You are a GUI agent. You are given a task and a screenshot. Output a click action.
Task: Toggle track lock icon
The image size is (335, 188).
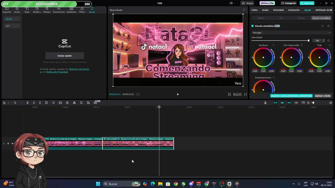pos(8,143)
